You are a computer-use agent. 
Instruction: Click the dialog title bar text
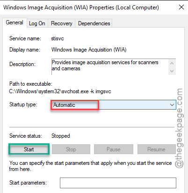click(81, 7)
